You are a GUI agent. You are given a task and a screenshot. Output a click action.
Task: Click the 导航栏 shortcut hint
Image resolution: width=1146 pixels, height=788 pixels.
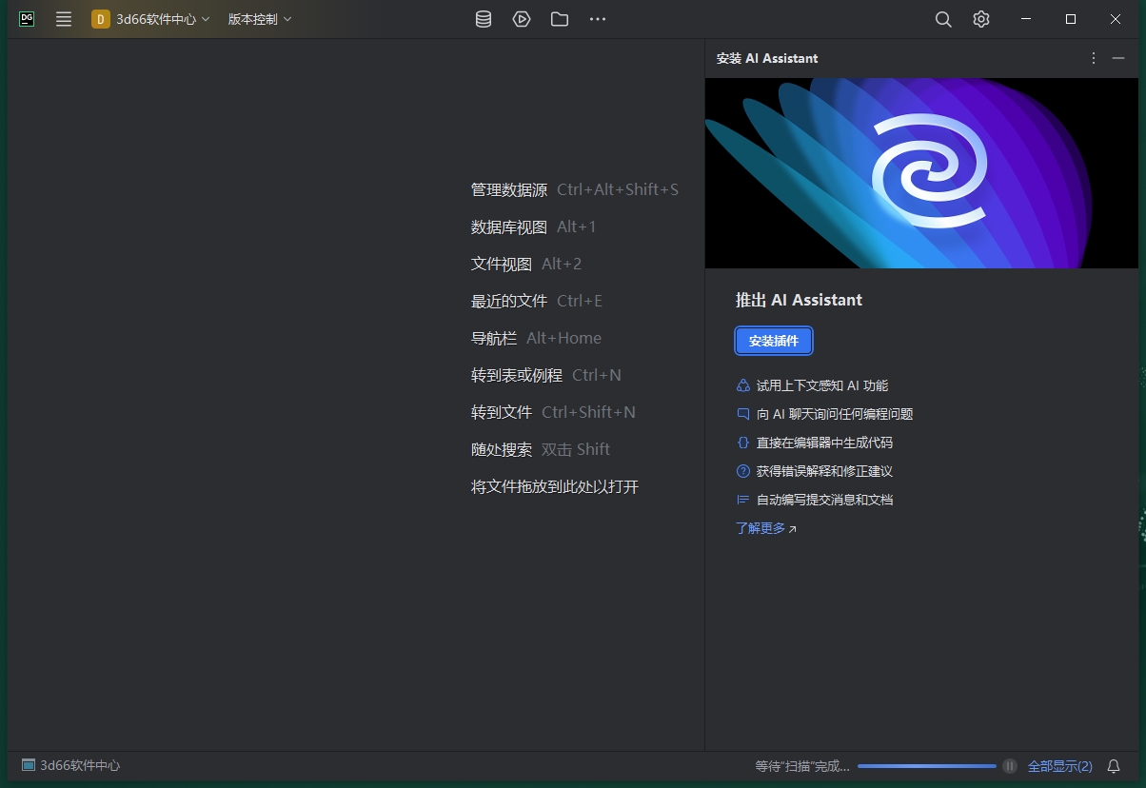[536, 338]
